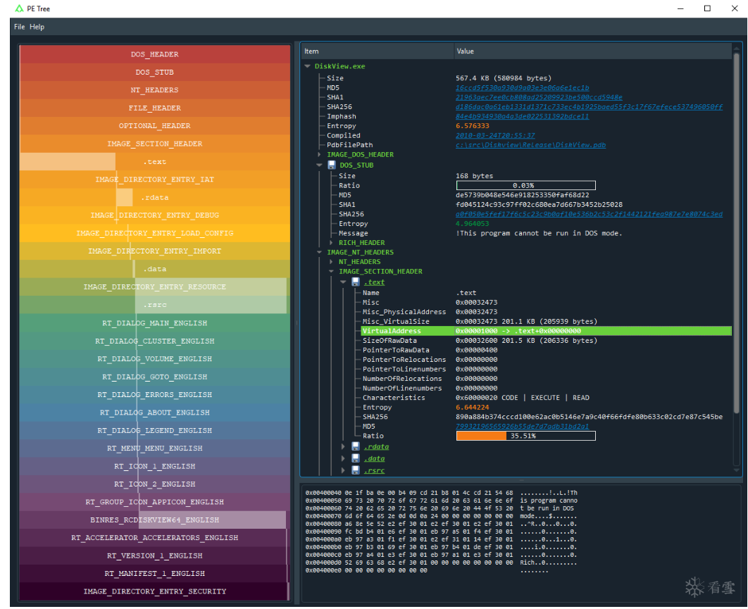Click the PE Tree app icon in title bar

click(x=19, y=8)
